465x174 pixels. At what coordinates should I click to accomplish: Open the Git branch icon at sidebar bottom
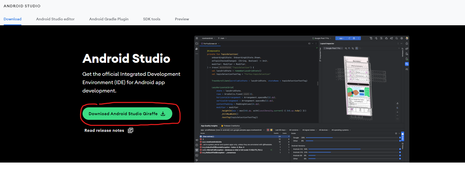(197, 160)
